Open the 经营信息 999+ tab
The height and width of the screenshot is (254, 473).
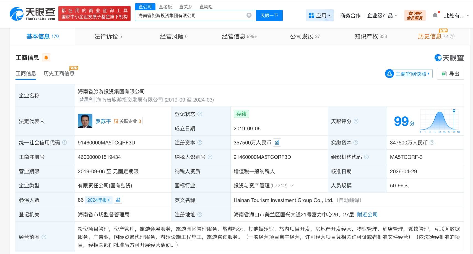point(239,36)
